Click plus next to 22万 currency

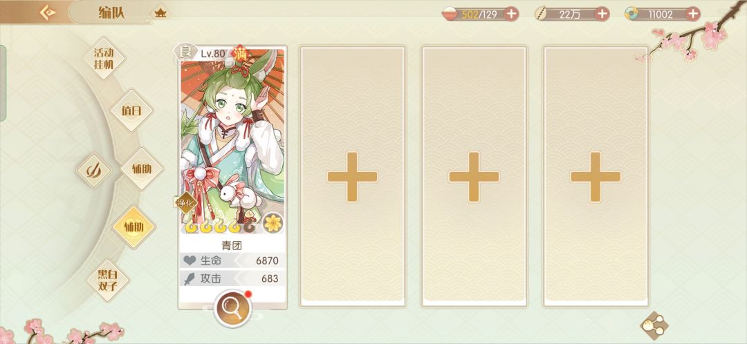602,14
